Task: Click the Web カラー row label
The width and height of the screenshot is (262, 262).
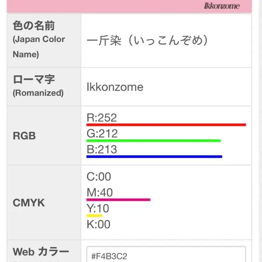Action: point(41,252)
